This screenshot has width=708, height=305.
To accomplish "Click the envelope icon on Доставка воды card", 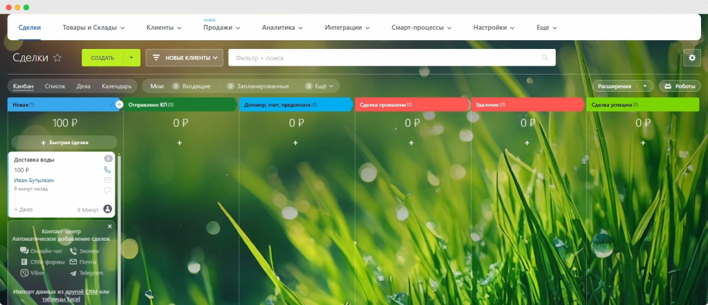I will point(107,180).
